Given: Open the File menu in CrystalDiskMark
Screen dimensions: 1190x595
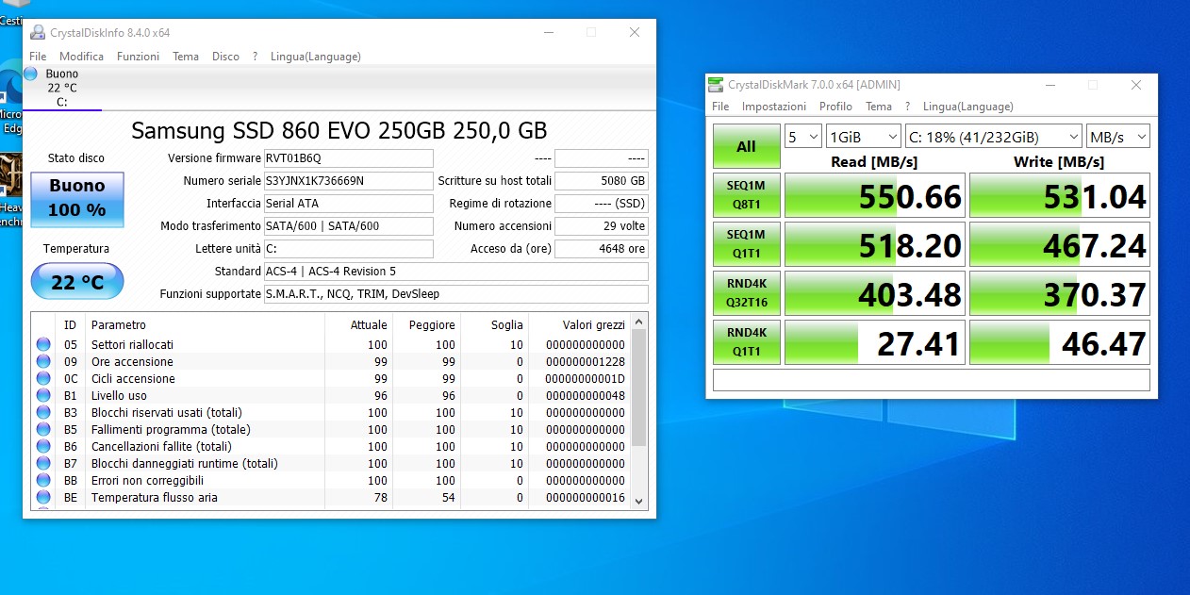Looking at the screenshot, I should tap(720, 107).
